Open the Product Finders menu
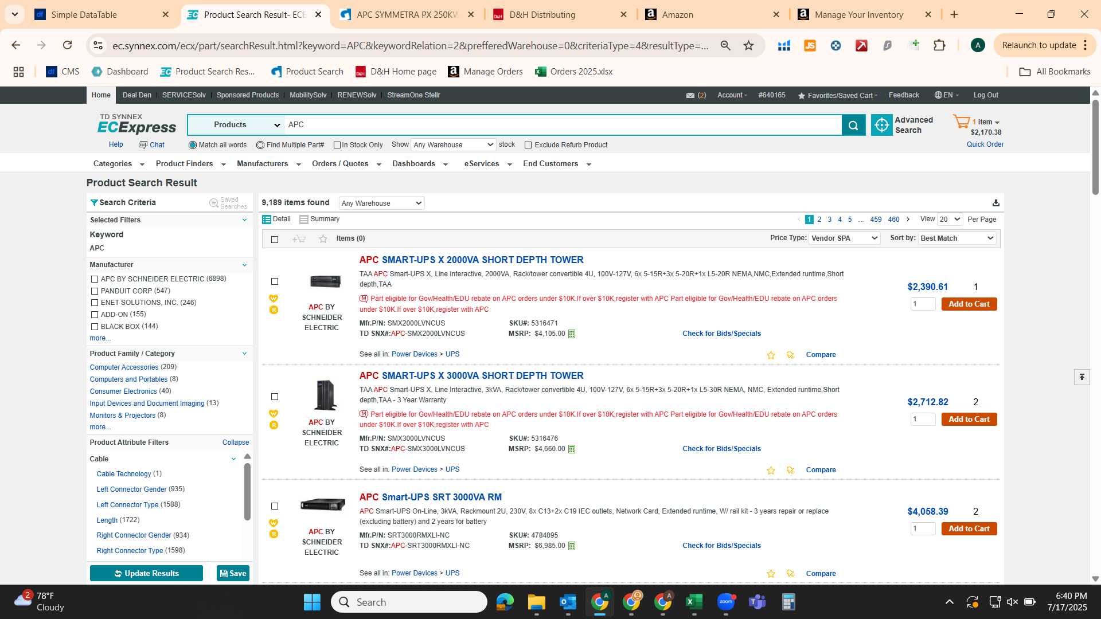 190,164
